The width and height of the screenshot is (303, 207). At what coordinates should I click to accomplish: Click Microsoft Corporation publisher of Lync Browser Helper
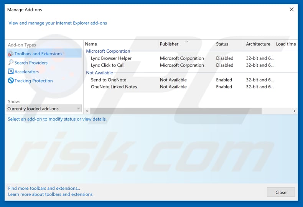(182, 58)
